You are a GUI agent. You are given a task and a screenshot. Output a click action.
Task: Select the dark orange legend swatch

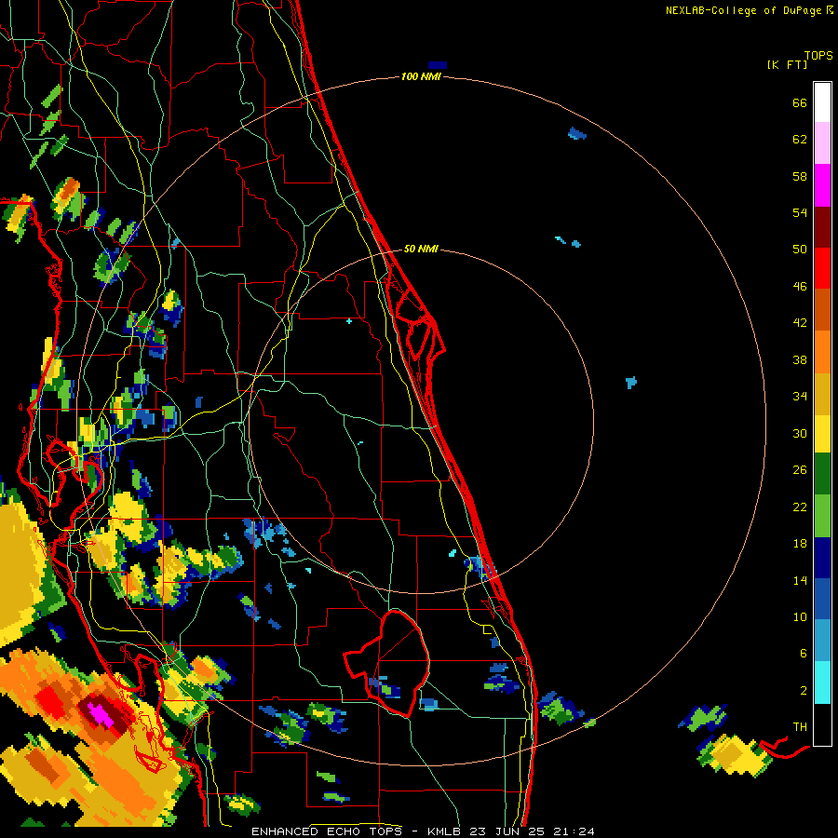(822, 309)
